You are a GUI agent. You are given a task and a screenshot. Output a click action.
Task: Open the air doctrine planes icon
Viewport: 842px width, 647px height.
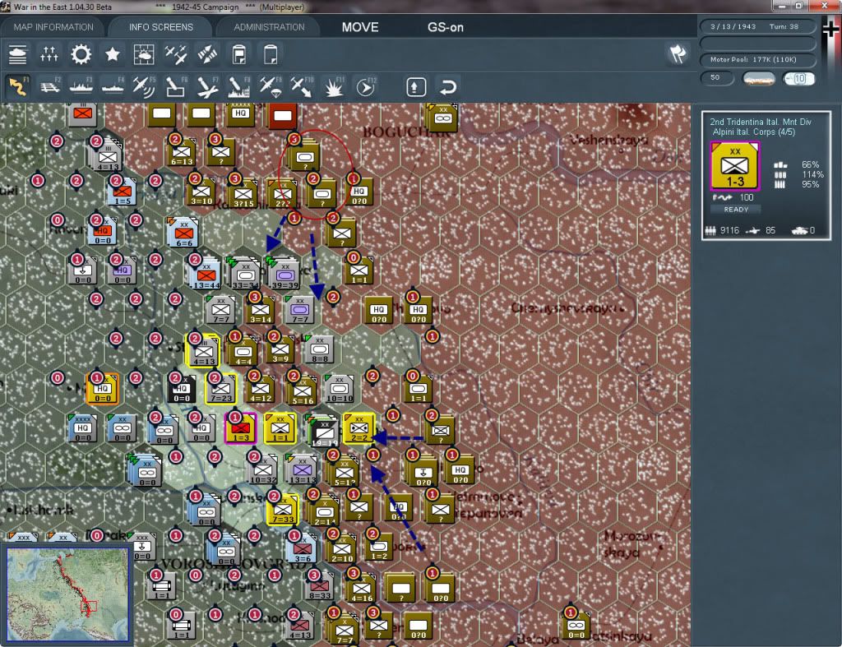coord(176,55)
